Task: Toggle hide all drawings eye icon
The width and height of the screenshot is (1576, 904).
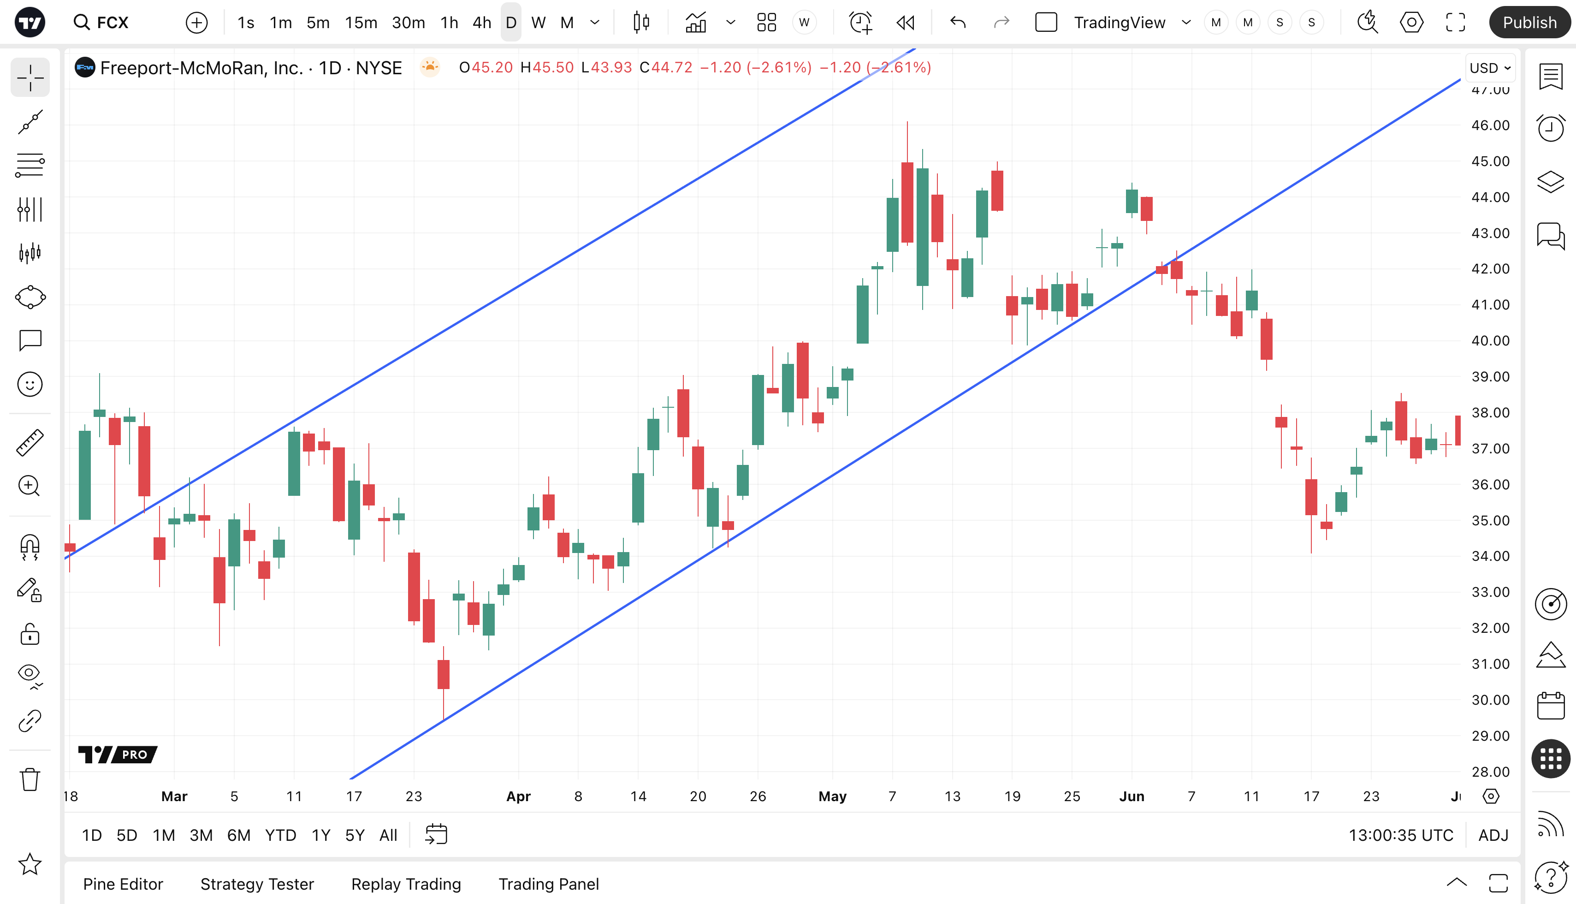Action: click(x=30, y=674)
